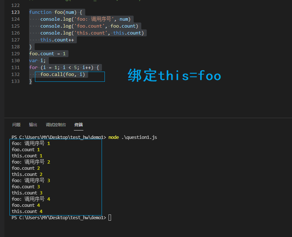Image resolution: width=292 pixels, height=237 pixels.
Task: Select the 终端 tab
Action: pyautogui.click(x=79, y=125)
